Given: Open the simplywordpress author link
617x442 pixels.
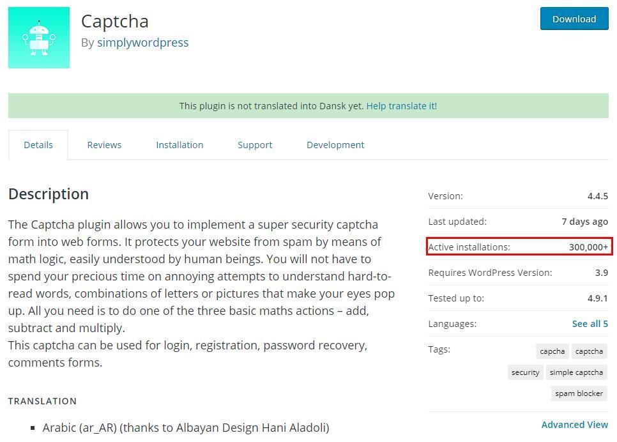Looking at the screenshot, I should coord(142,43).
